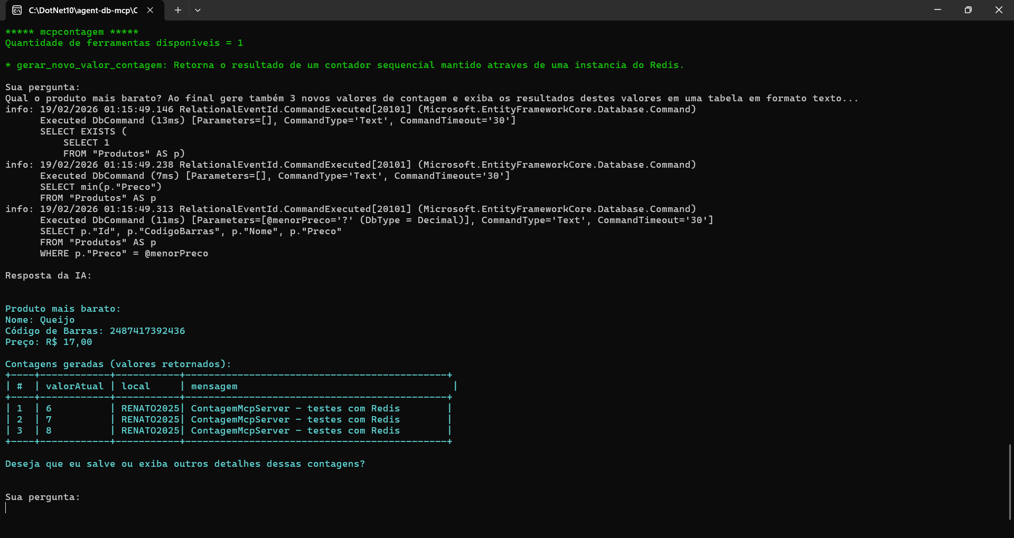Click 'WHERE p."Preco" = @menorPreco' line

(x=124, y=253)
